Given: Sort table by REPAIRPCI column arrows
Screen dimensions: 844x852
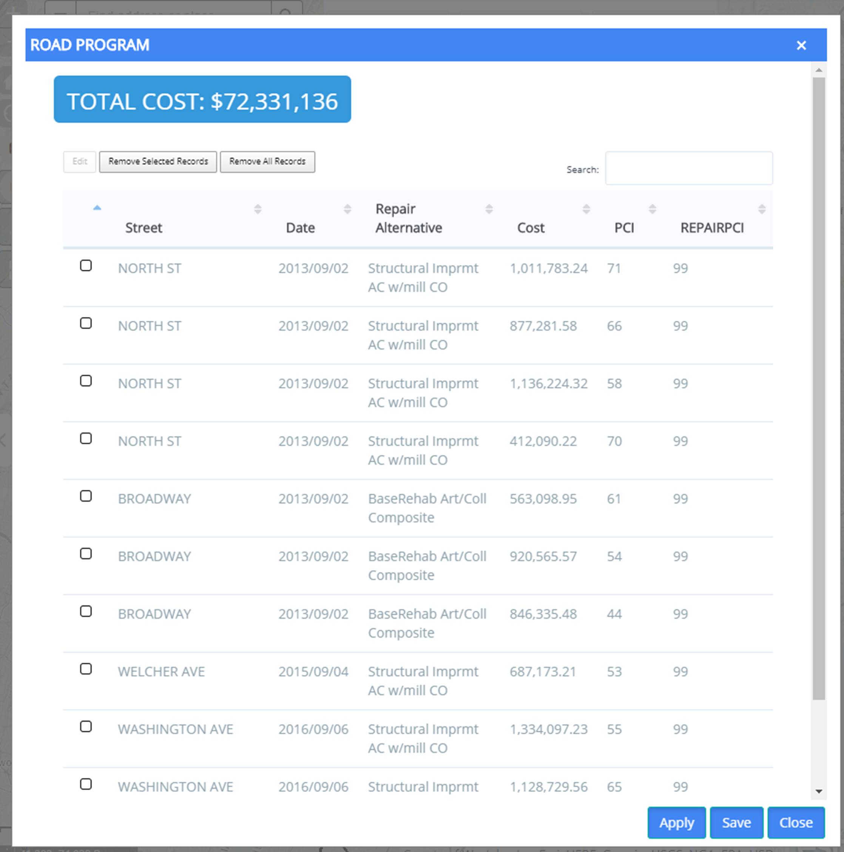Looking at the screenshot, I should click(762, 209).
